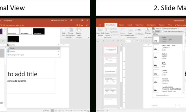
Task: Switch to Reading View icon
Action: 60,111
